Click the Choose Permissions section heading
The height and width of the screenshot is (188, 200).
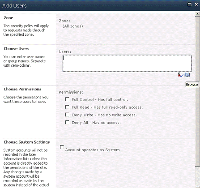(x=22, y=89)
